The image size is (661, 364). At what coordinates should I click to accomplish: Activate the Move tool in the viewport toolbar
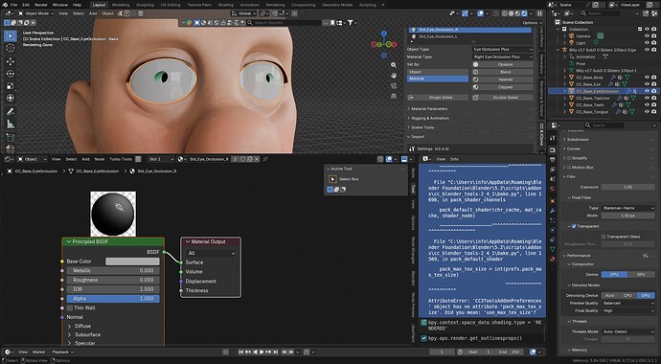click(x=11, y=61)
